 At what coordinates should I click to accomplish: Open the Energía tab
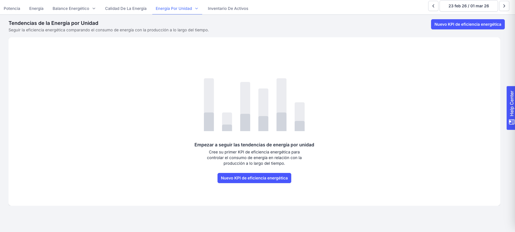36,8
